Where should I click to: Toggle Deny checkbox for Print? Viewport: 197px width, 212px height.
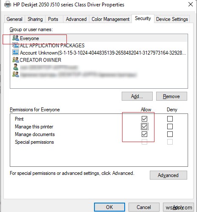(170, 119)
